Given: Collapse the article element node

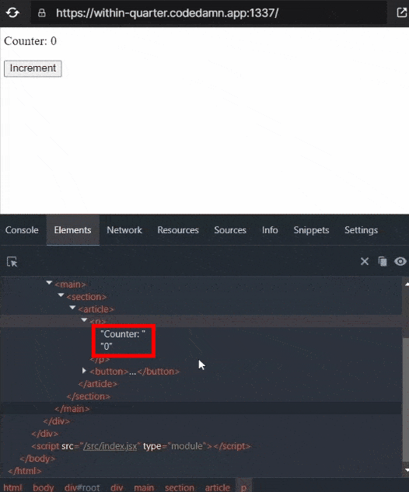Looking at the screenshot, I should (x=72, y=308).
